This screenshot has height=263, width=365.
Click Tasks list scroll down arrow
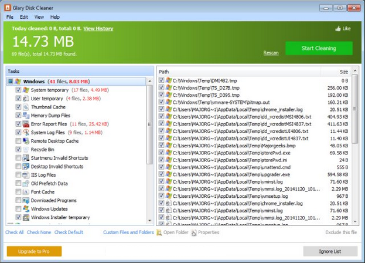point(149,220)
